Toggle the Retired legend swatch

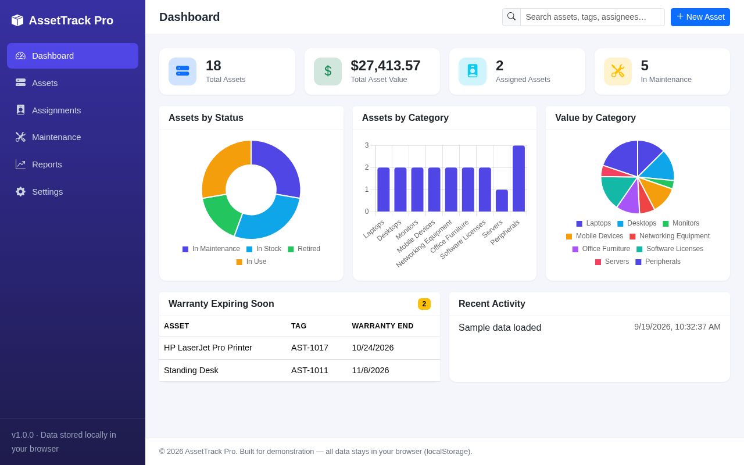(x=291, y=249)
